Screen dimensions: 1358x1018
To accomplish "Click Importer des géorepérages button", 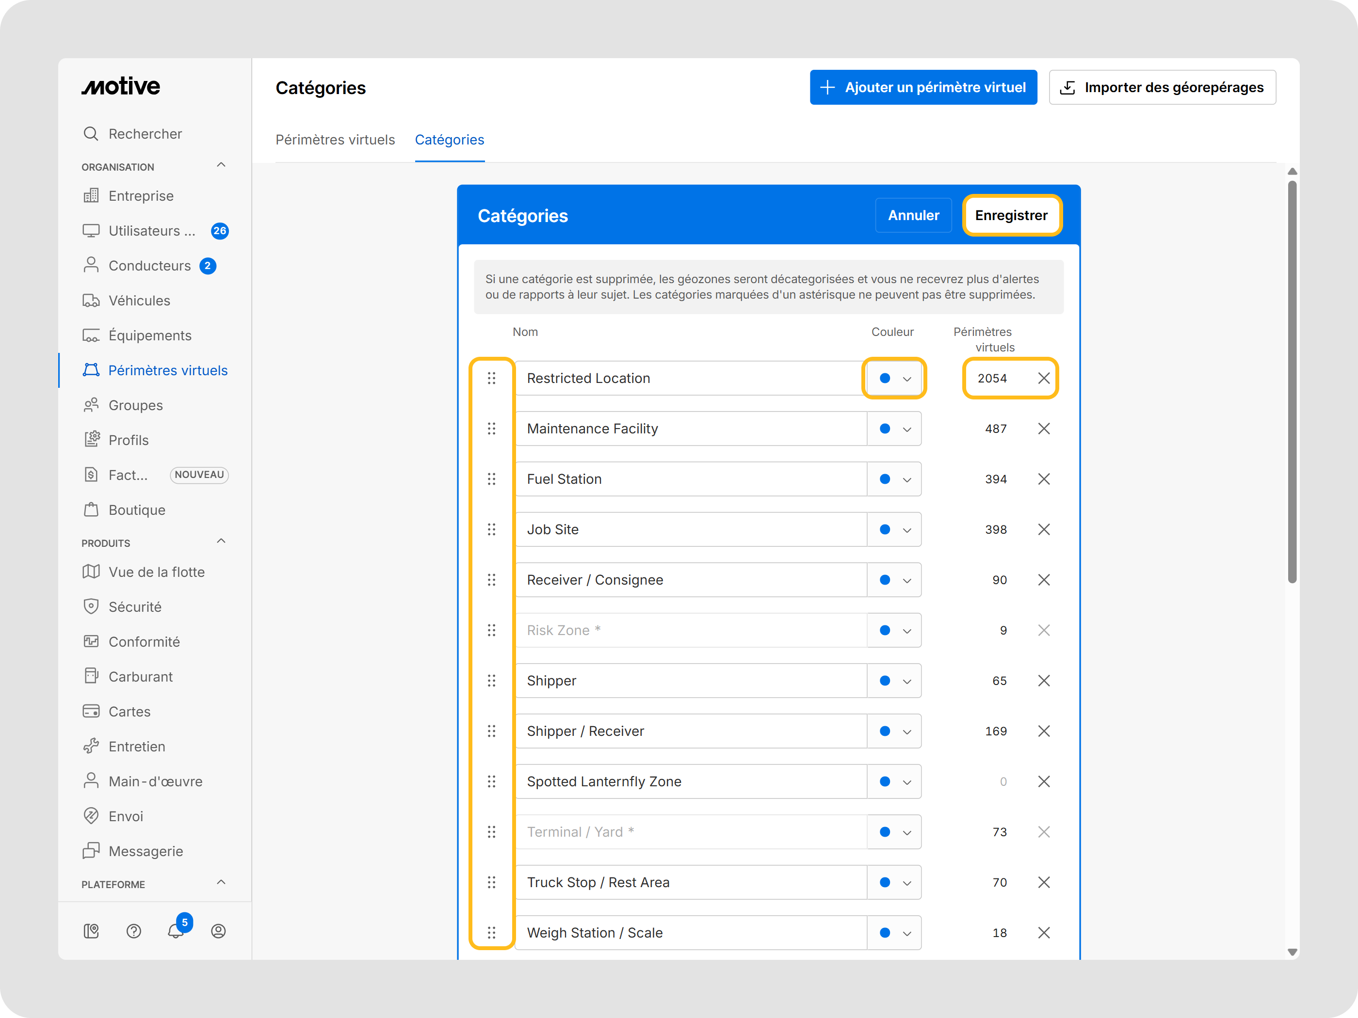I will click(x=1162, y=88).
